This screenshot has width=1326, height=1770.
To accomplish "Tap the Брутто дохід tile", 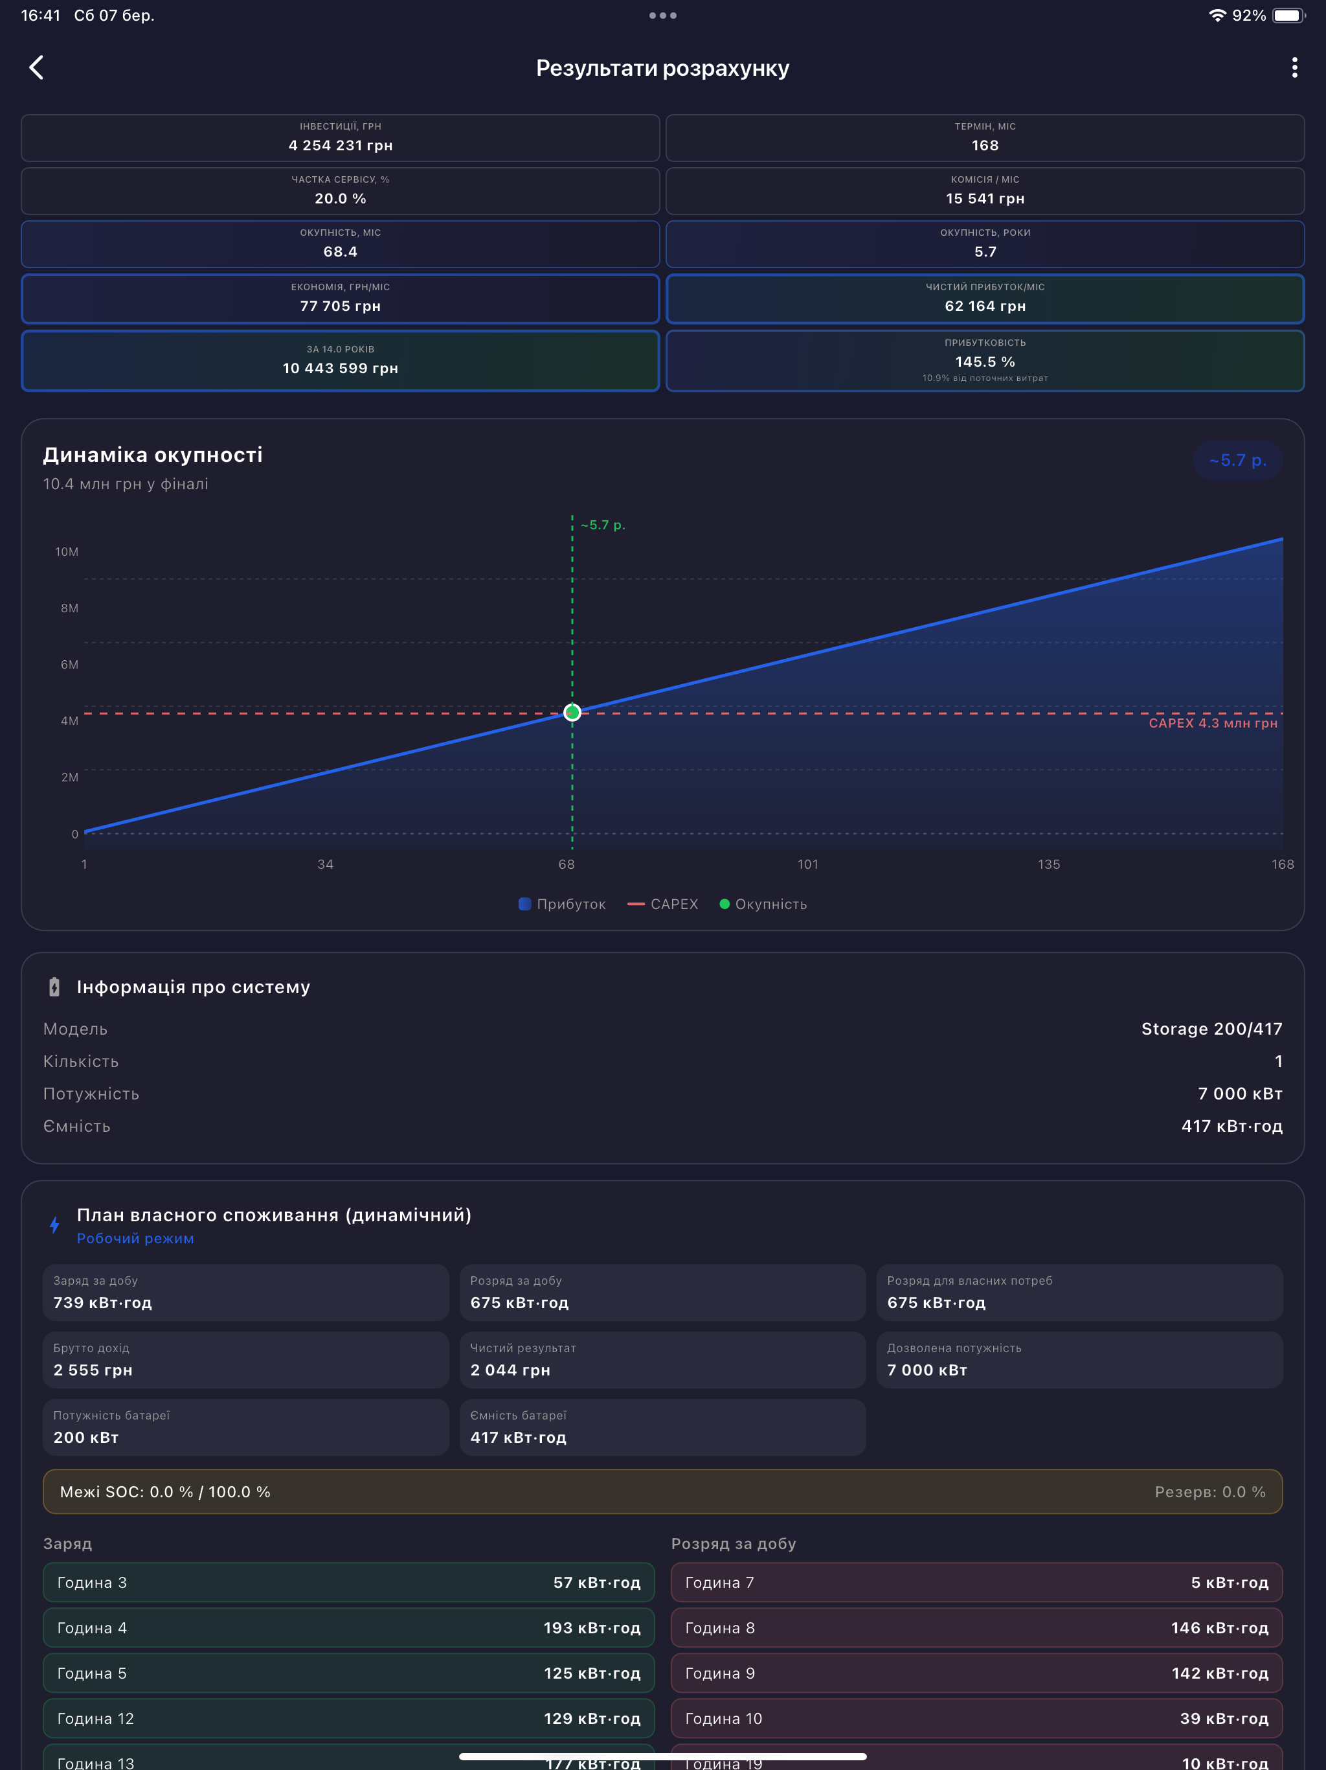I will point(245,1359).
